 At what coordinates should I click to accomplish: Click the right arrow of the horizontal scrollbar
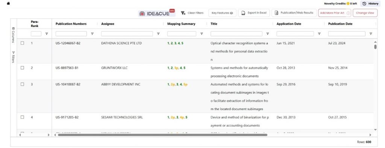pos(370,135)
